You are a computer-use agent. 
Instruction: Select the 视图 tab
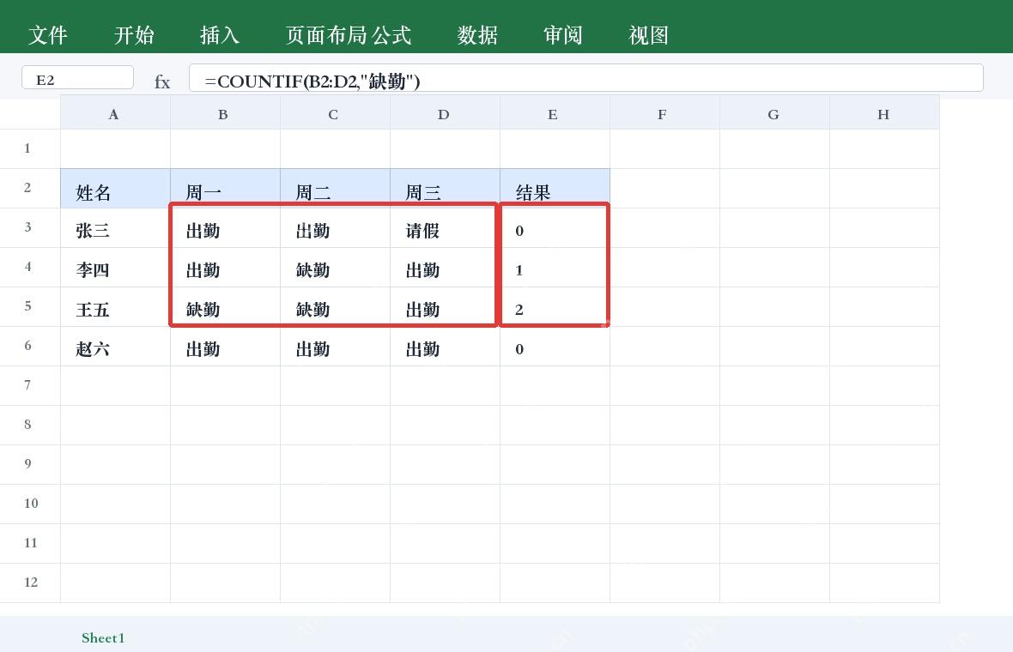tap(649, 35)
